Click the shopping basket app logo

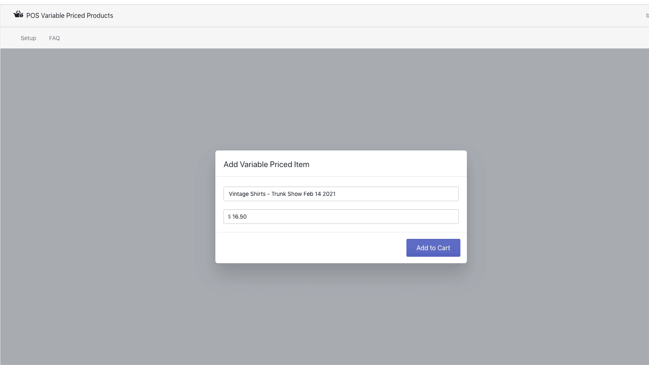tap(18, 15)
